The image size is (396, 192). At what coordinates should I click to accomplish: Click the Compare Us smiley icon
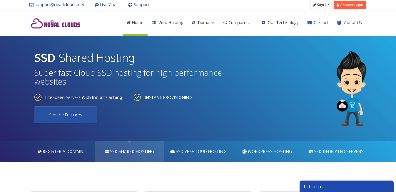point(225,23)
